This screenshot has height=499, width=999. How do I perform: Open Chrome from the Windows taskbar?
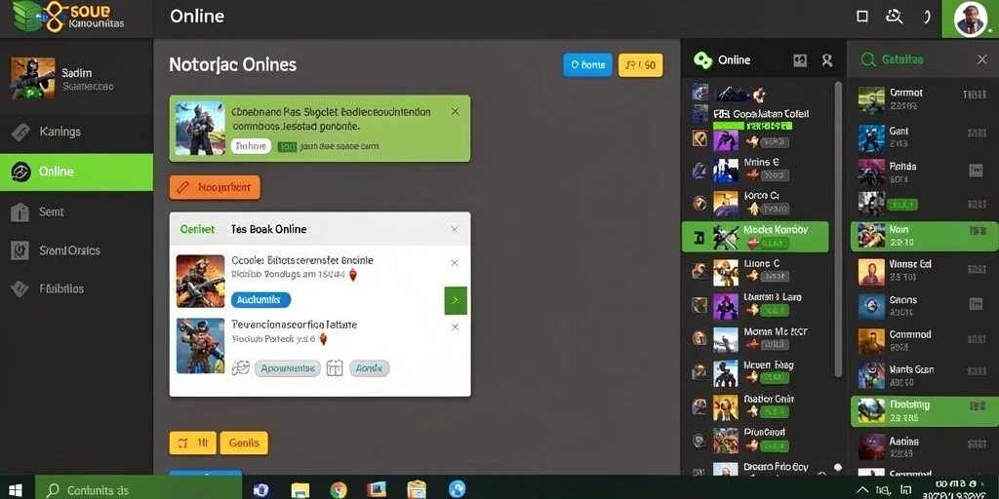[x=339, y=489]
